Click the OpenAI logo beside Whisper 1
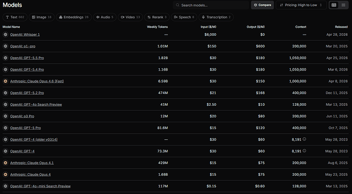This screenshot has width=352, height=194. point(6,35)
